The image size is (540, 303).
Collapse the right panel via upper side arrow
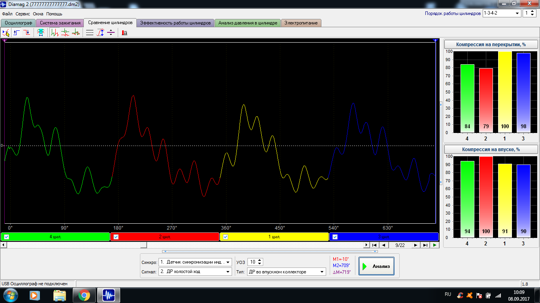click(441, 104)
